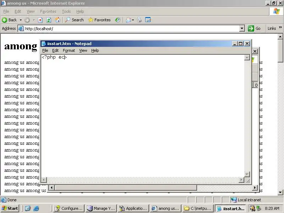This screenshot has height=213, width=284.
Task: Click the Back button in Internet Explorer
Action: click(10, 20)
